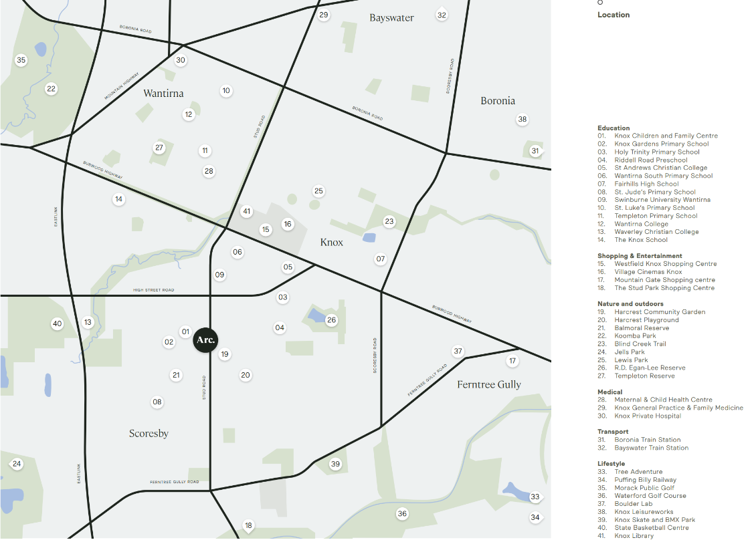Select map marker 27 Templeton Reserve

[x=159, y=148]
